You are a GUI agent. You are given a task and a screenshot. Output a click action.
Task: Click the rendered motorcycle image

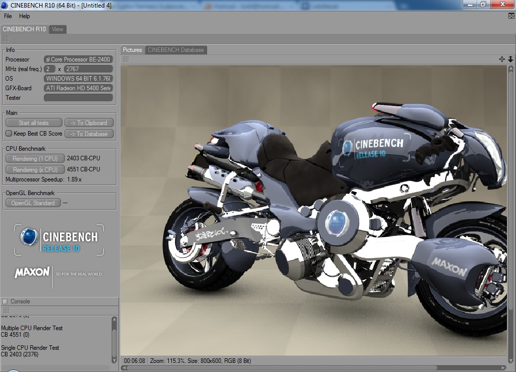[x=314, y=211]
